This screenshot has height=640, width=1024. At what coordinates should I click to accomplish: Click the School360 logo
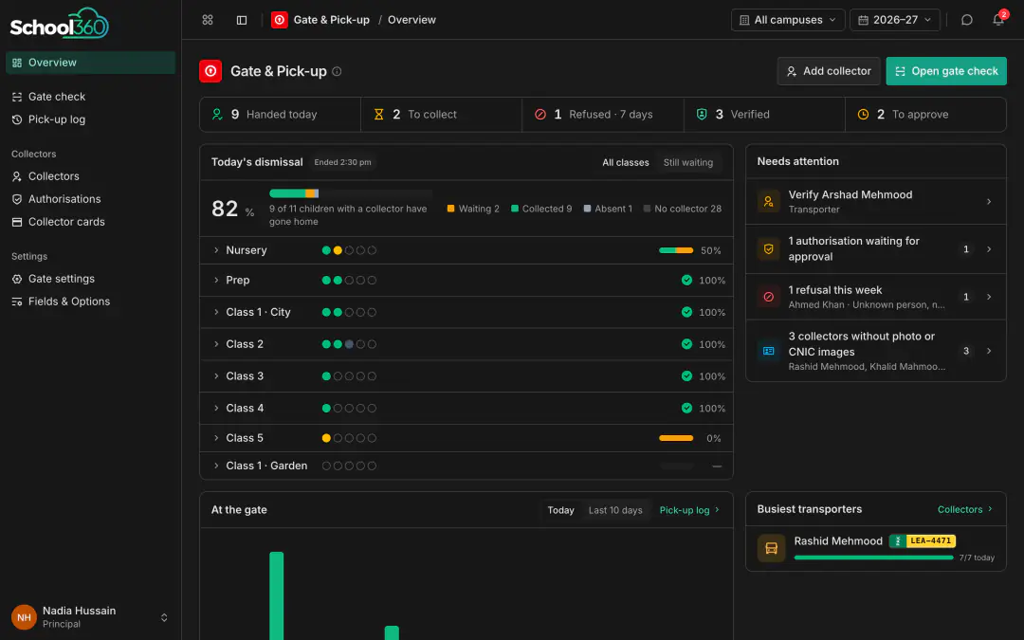(60, 24)
